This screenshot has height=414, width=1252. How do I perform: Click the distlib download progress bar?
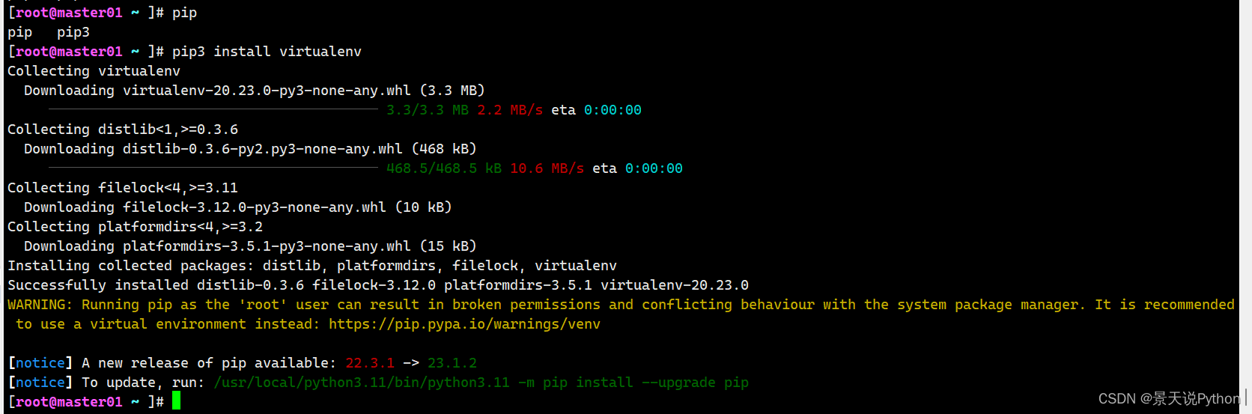point(213,168)
